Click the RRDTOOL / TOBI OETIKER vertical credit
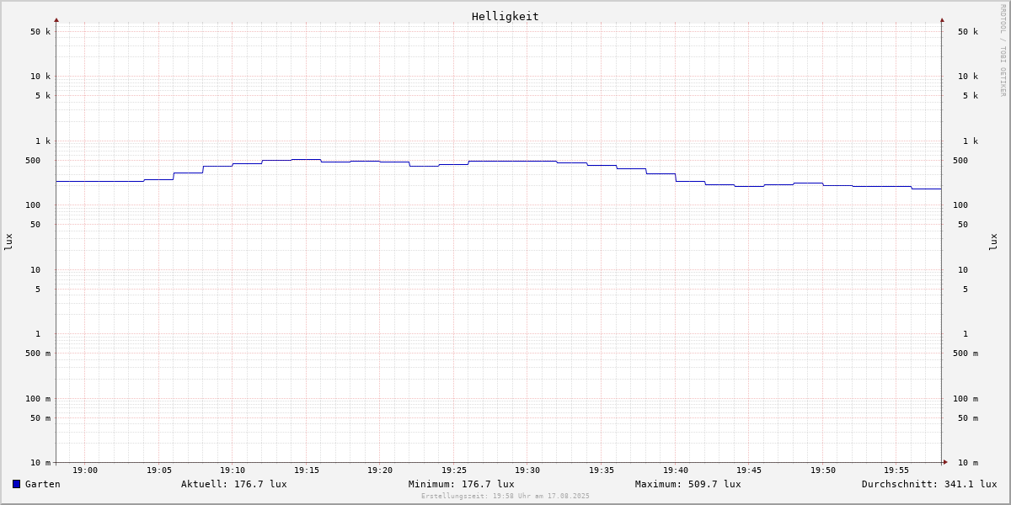Image resolution: width=1011 pixels, height=505 pixels. tap(1003, 50)
